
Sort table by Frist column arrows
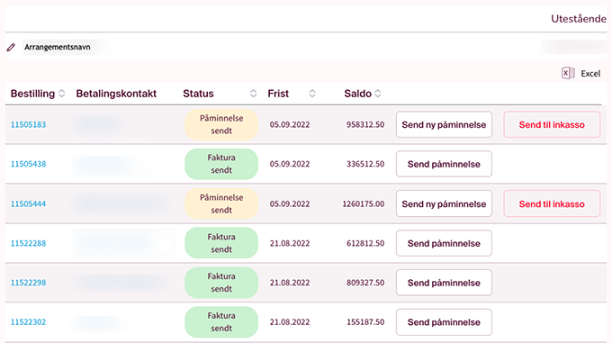coord(312,94)
